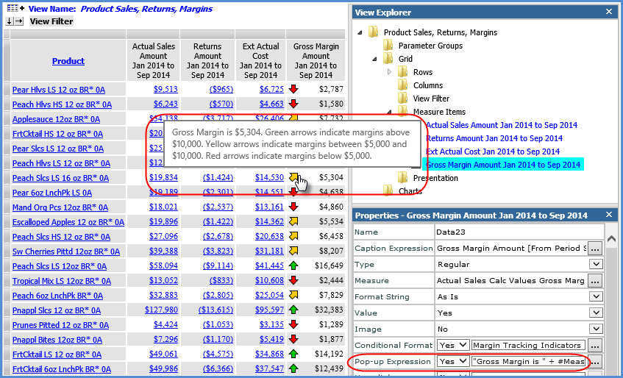Click the Product column header link

click(68, 61)
